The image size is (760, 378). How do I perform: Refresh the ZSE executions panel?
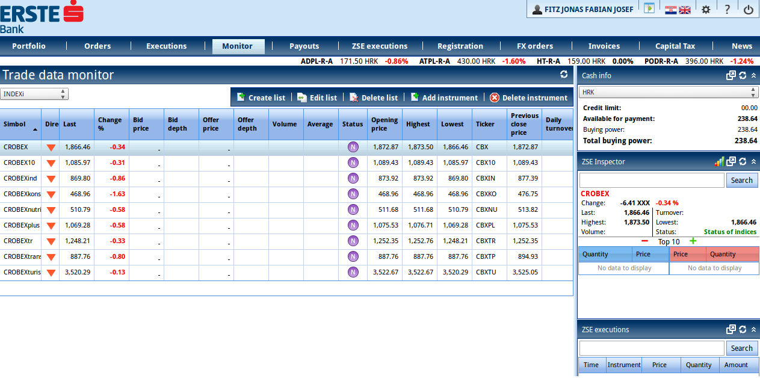pyautogui.click(x=743, y=329)
